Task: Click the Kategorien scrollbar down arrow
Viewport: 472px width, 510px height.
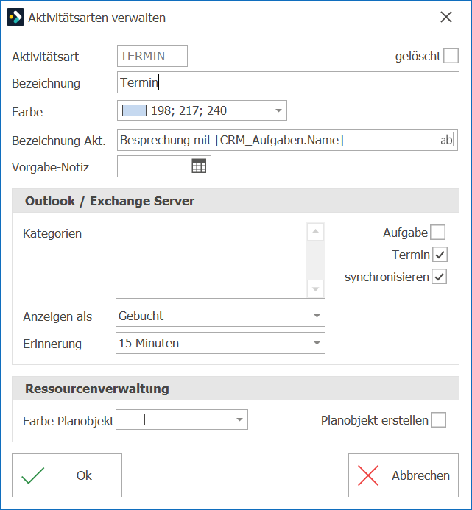Action: [315, 288]
